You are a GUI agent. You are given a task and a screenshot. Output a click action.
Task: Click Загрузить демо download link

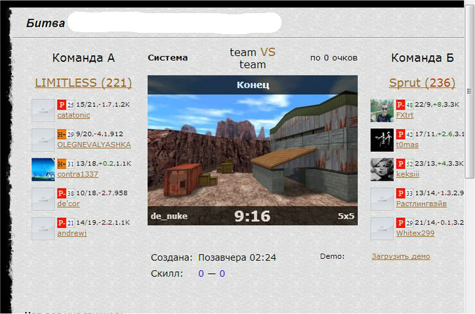401,256
